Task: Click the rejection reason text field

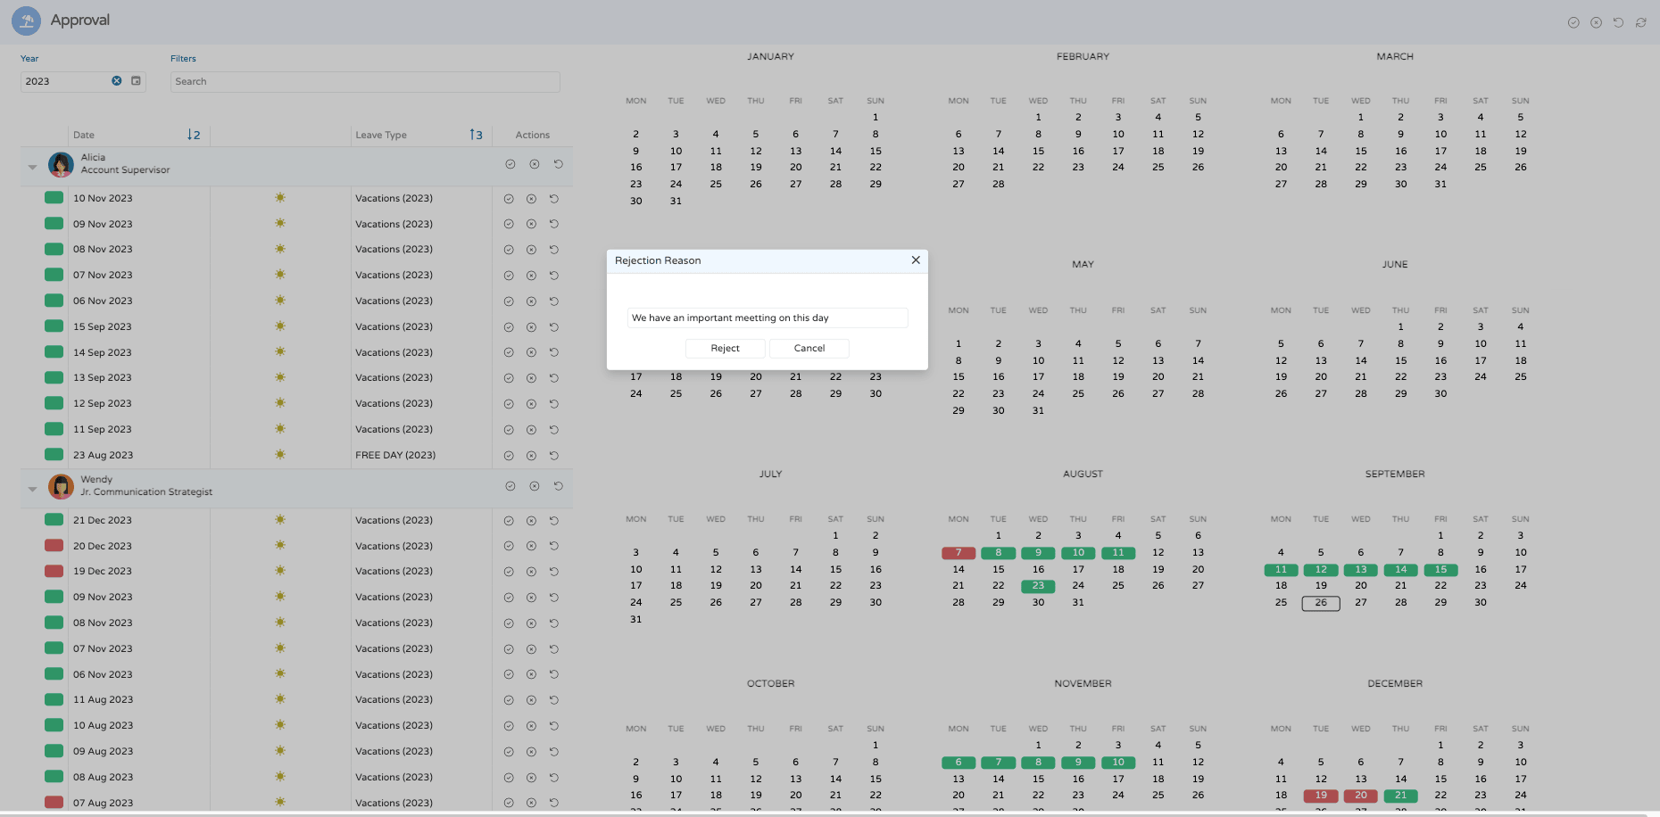Action: tap(767, 318)
